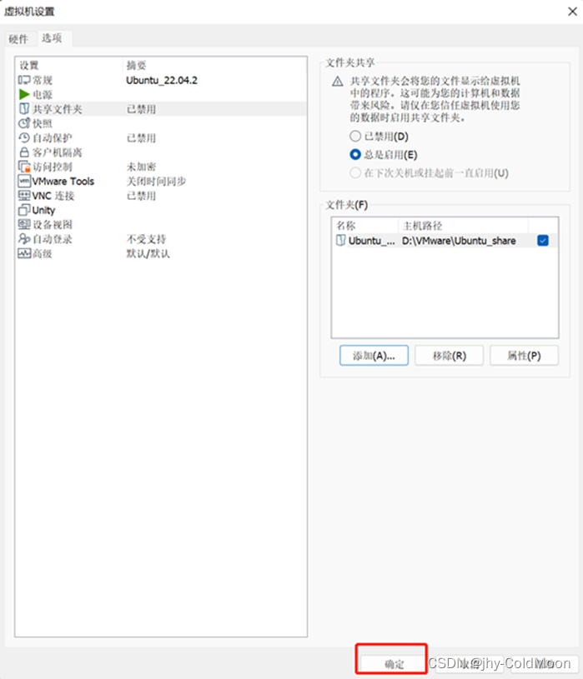583x679 pixels.
Task: Click the 设备视图 appliance view icon
Action: (24, 224)
